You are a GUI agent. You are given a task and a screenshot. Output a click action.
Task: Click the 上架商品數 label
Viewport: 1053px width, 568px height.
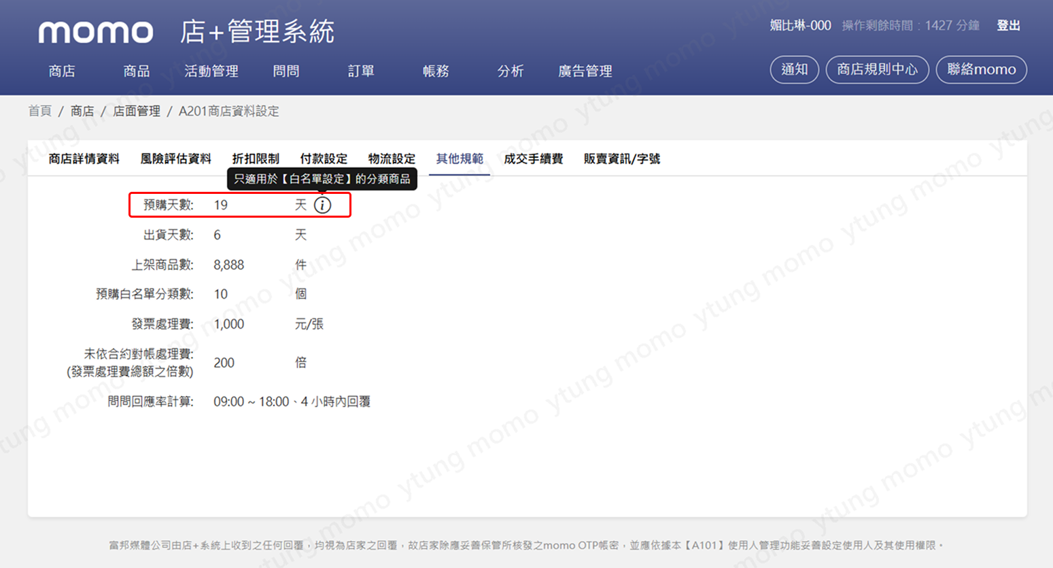[x=162, y=265]
